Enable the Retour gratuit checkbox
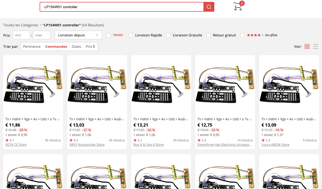The image size is (322, 189). 209,35
